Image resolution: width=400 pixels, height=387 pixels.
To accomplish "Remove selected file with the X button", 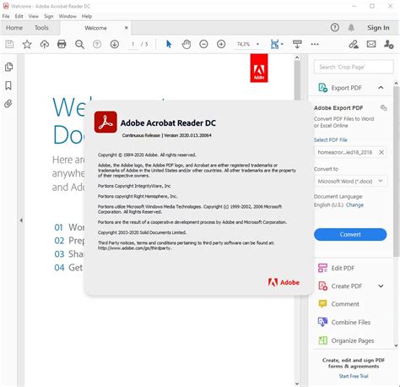I will (x=381, y=152).
